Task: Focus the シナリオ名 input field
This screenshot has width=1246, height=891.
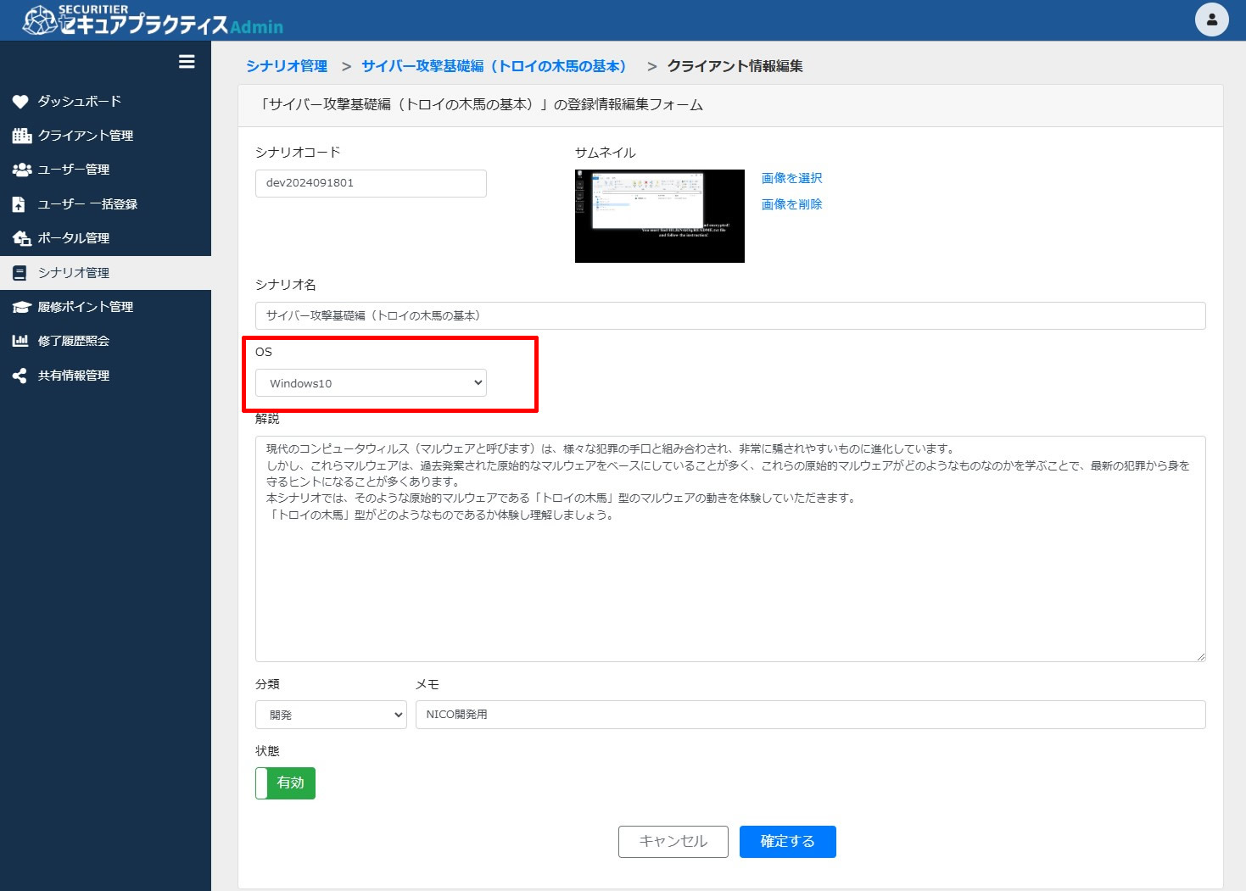Action: click(x=730, y=315)
